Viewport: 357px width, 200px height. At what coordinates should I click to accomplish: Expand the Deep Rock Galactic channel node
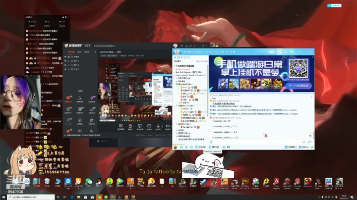pyautogui.click(x=175, y=72)
